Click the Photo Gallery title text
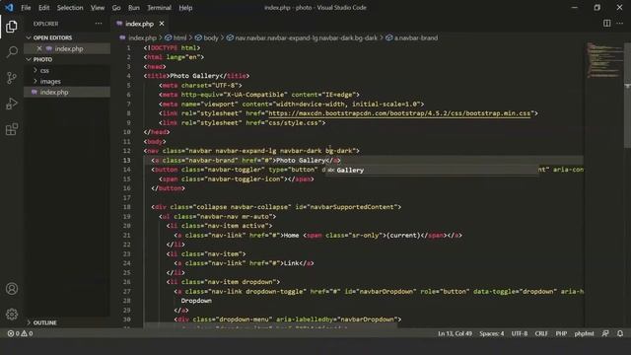Image resolution: width=631 pixels, height=355 pixels. coord(195,76)
